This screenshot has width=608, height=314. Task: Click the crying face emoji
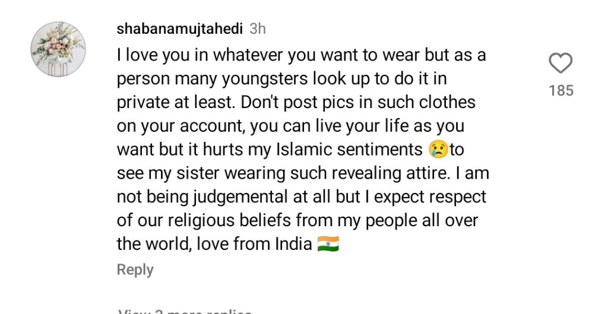438,150
